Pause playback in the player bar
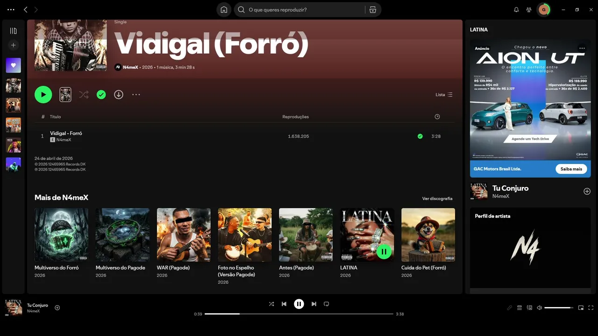 tap(299, 304)
